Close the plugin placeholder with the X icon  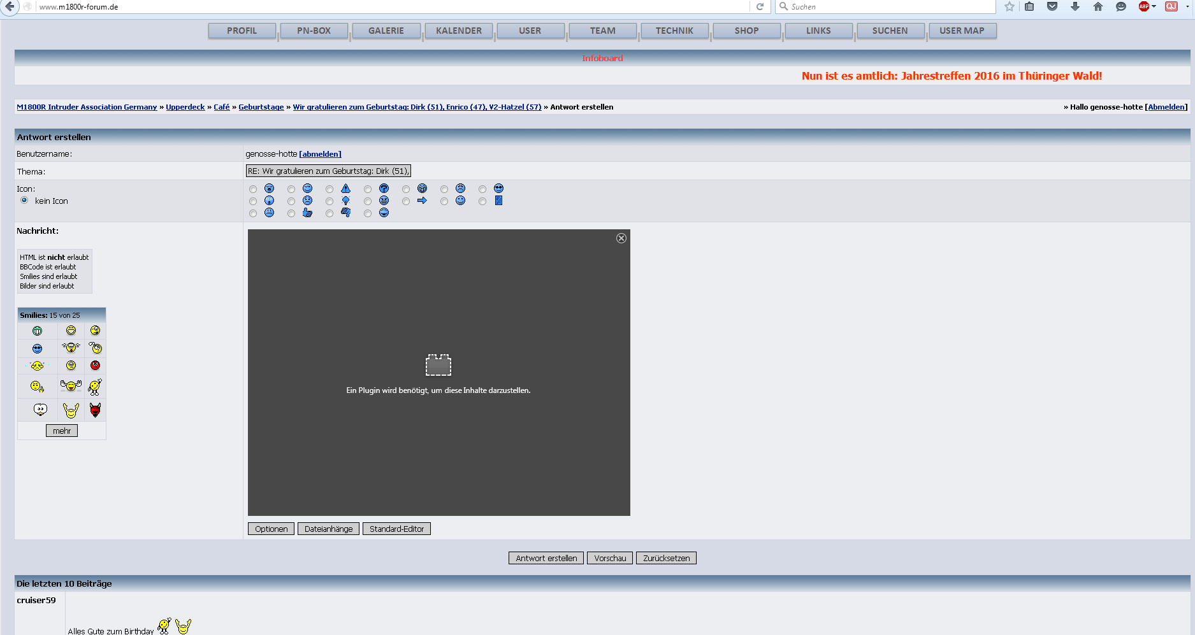621,238
